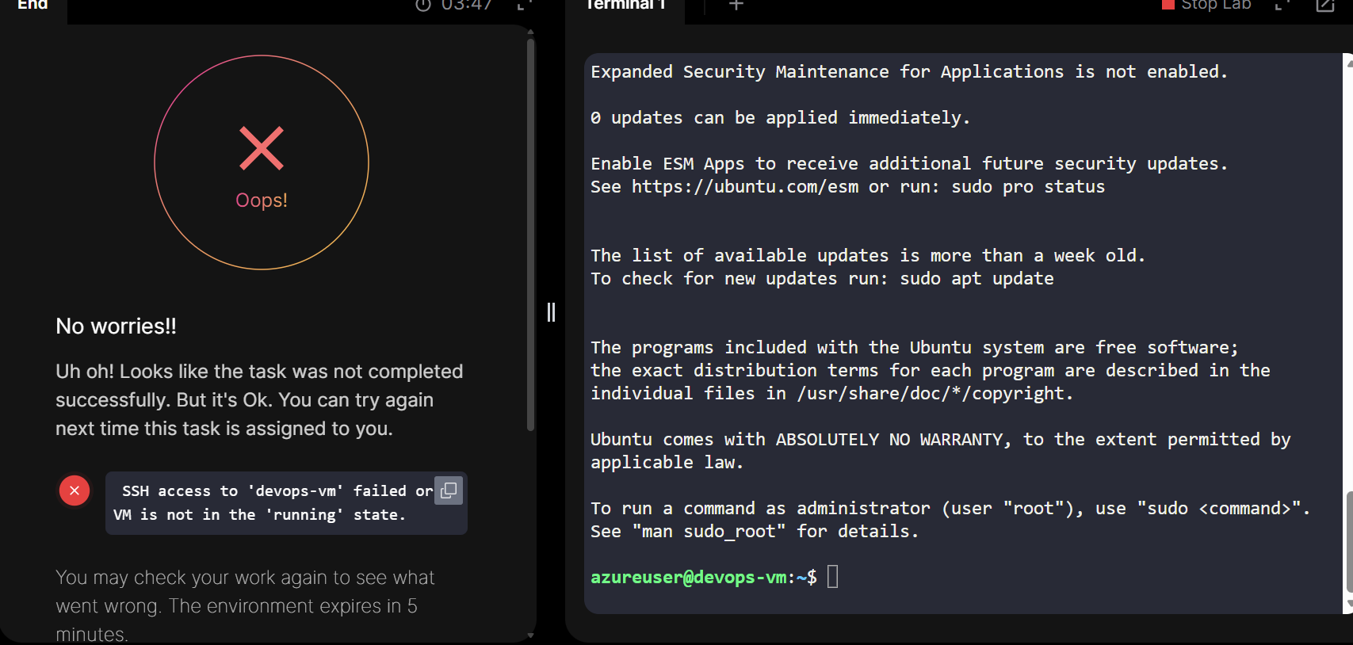The width and height of the screenshot is (1353, 645).
Task: Add a new terminal with plus icon
Action: pyautogui.click(x=736, y=6)
